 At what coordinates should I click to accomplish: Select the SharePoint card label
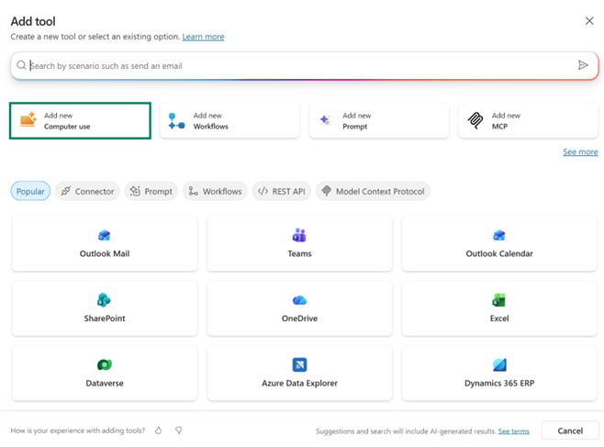click(x=105, y=318)
